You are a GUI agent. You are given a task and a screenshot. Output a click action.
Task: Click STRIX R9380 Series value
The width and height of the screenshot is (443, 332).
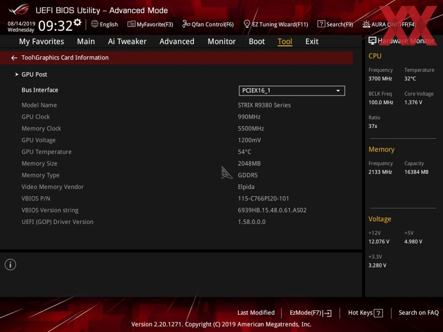(264, 105)
